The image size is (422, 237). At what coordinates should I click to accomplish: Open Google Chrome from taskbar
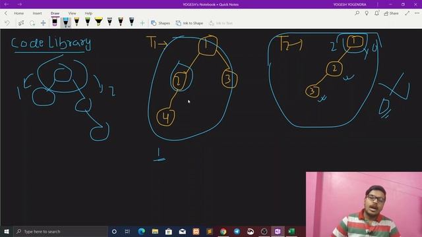(223, 231)
